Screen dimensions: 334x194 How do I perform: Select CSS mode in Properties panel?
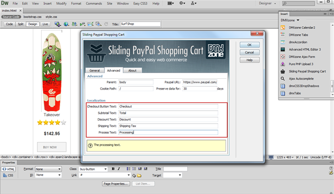tap(8, 175)
